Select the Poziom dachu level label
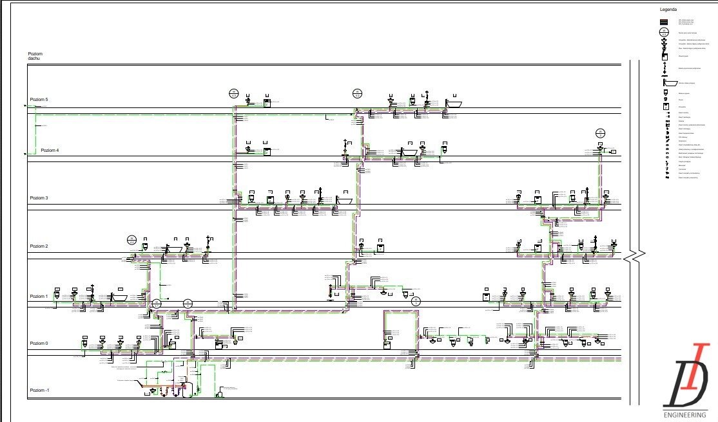Screen dimensions: 718x422 click(x=34, y=56)
